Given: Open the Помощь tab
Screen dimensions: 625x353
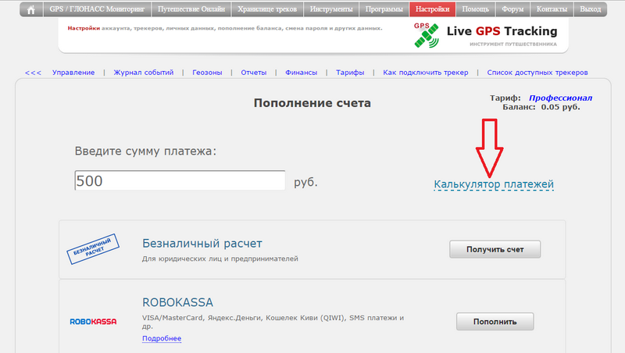Looking at the screenshot, I should 475,10.
